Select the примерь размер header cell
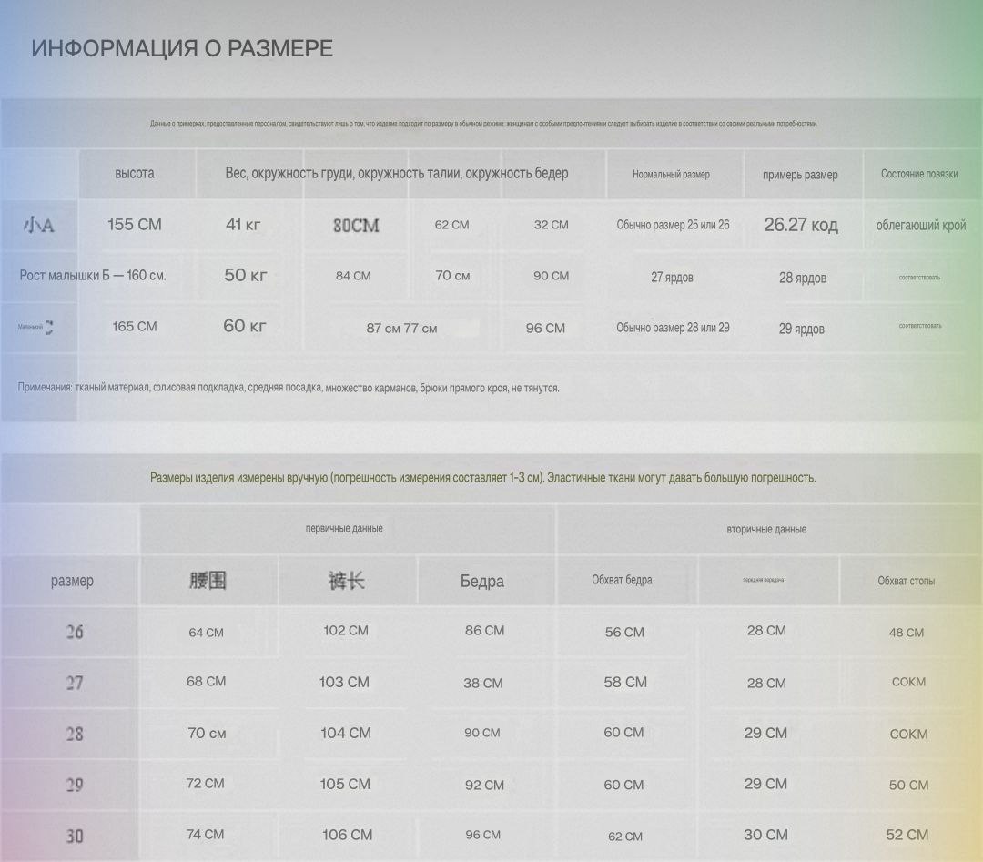The width and height of the screenshot is (983, 862). tap(800, 175)
